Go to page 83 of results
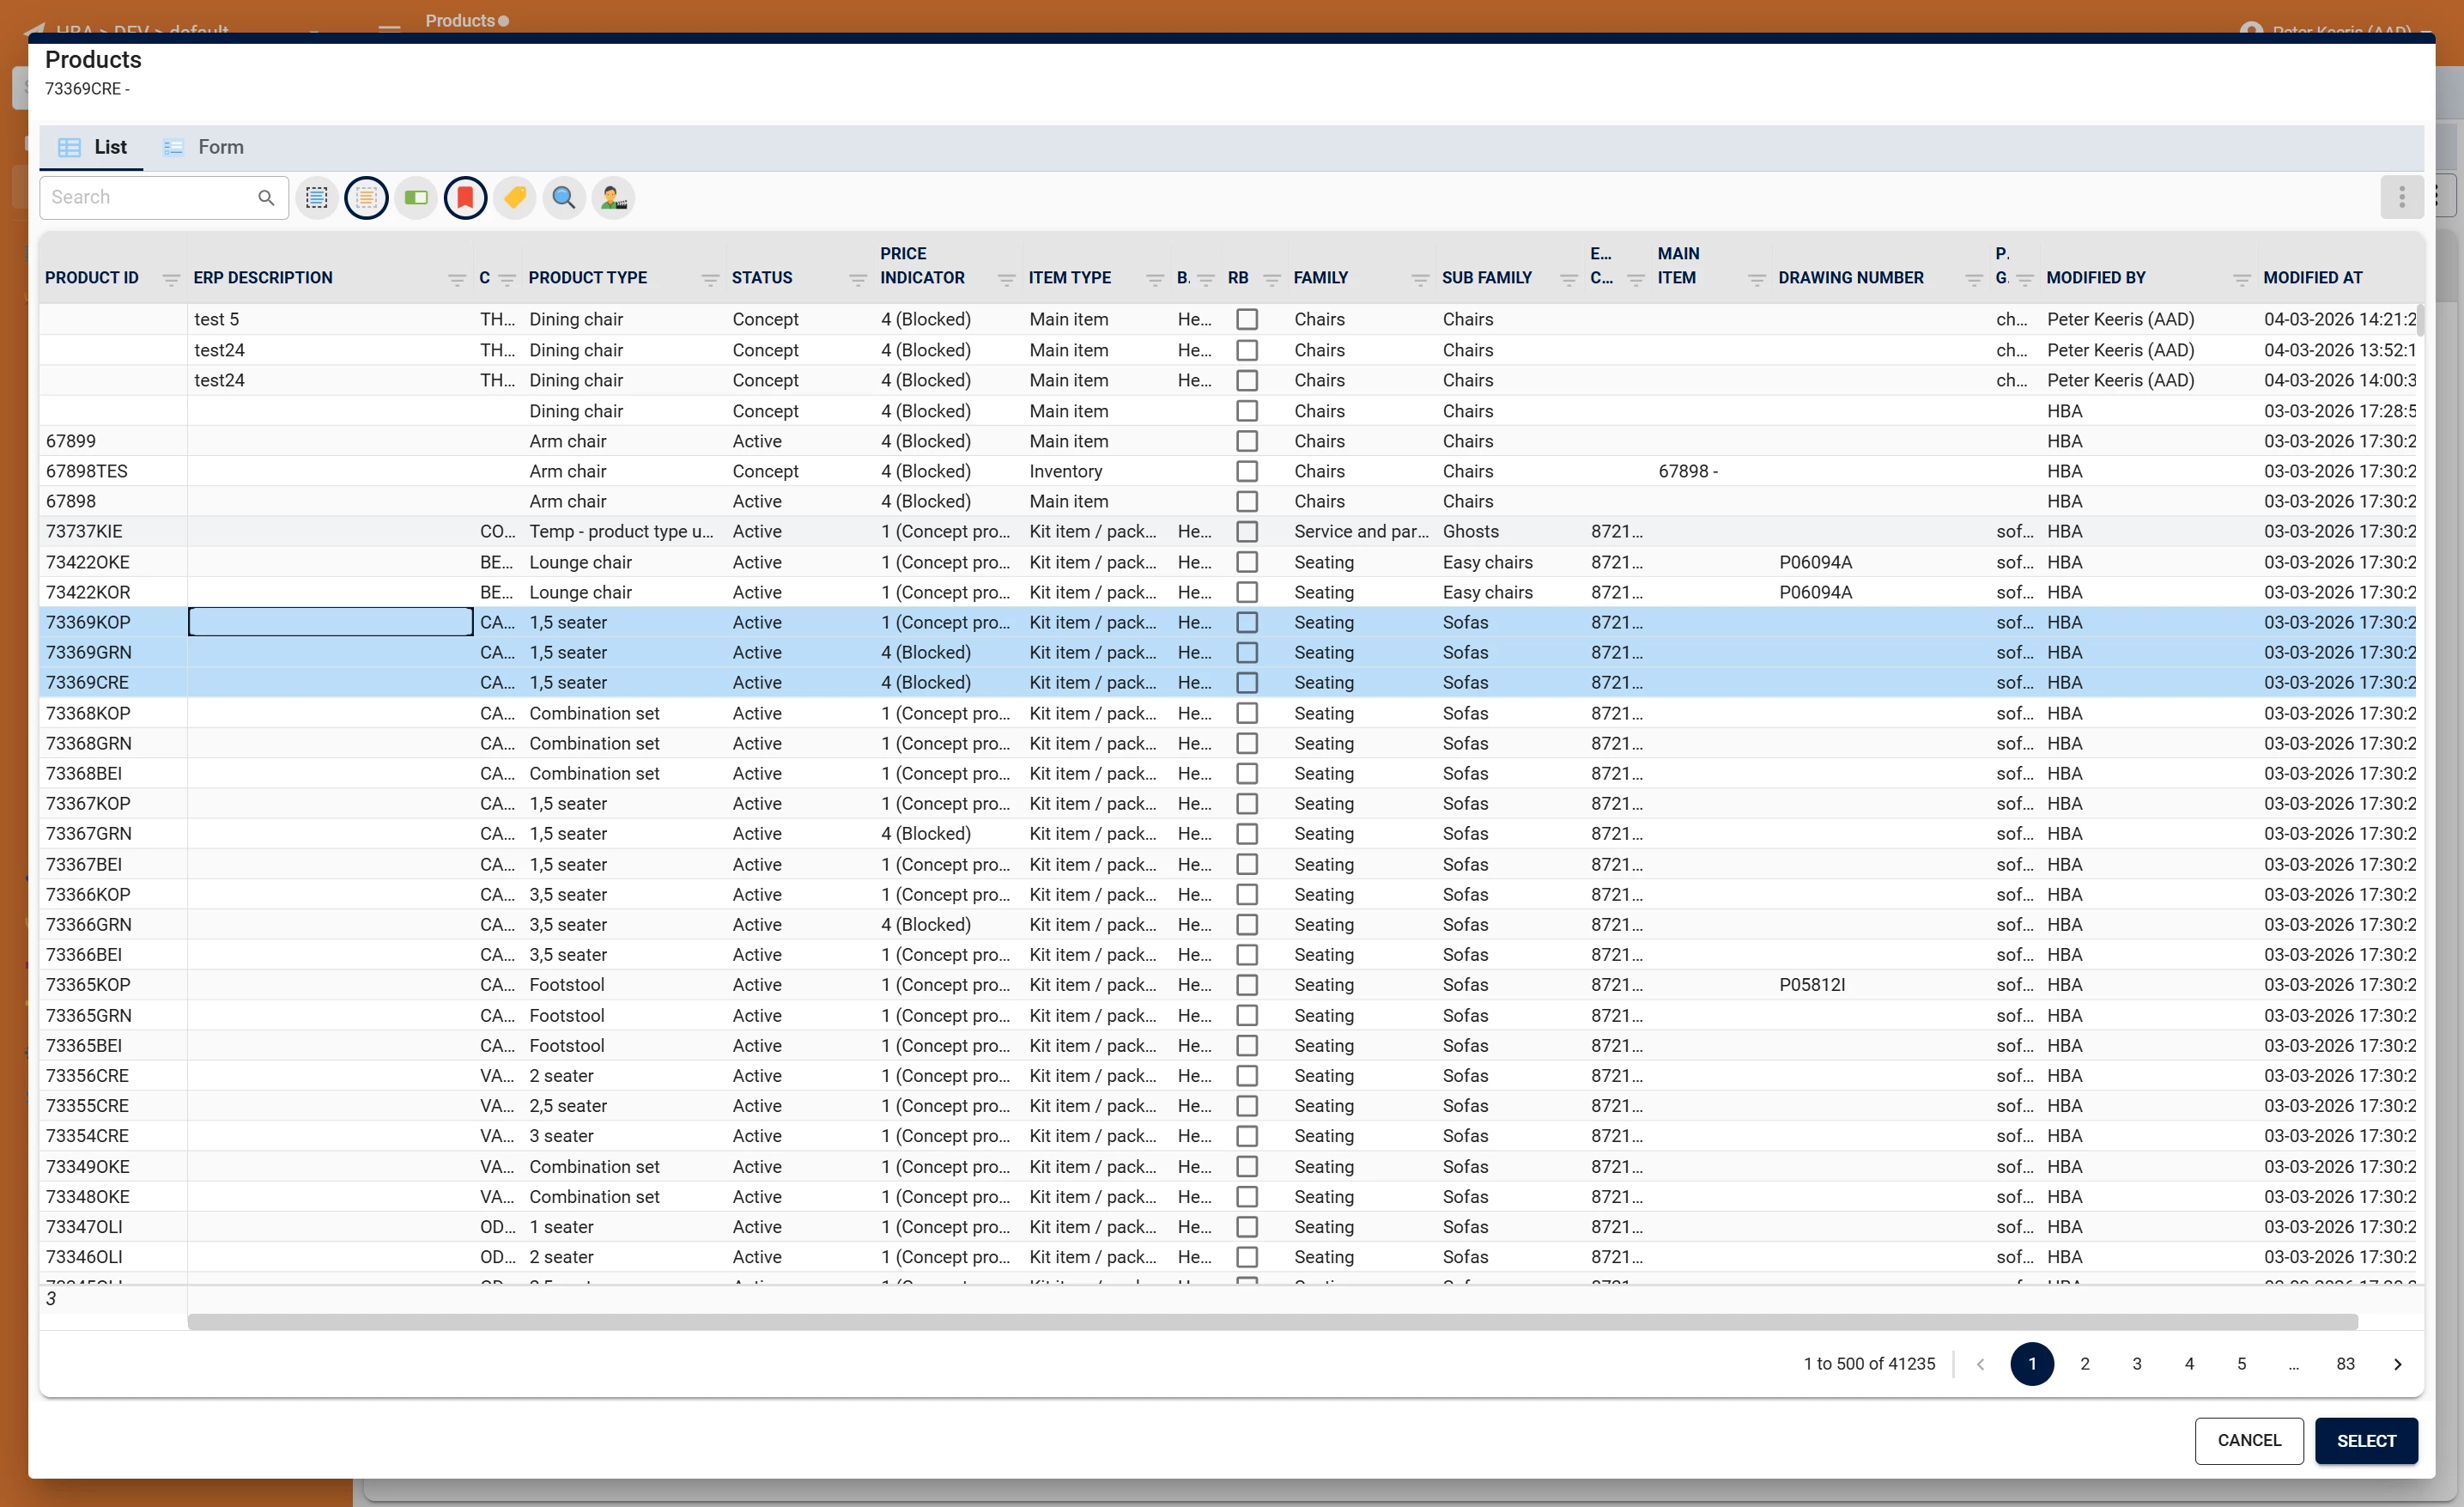Image resolution: width=2464 pixels, height=1507 pixels. click(2345, 1364)
